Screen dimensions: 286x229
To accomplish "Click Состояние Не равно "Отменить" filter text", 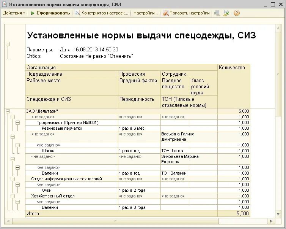I will pyautogui.click(x=96, y=56).
